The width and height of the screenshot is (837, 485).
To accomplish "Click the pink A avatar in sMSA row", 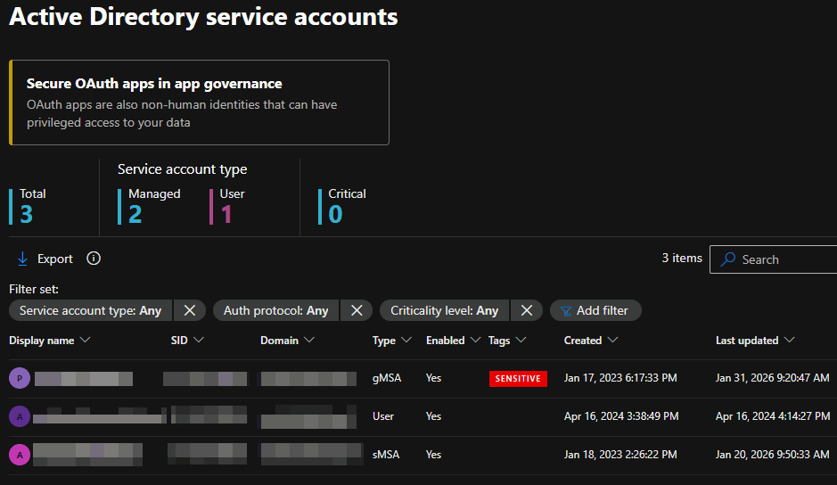I will click(20, 455).
